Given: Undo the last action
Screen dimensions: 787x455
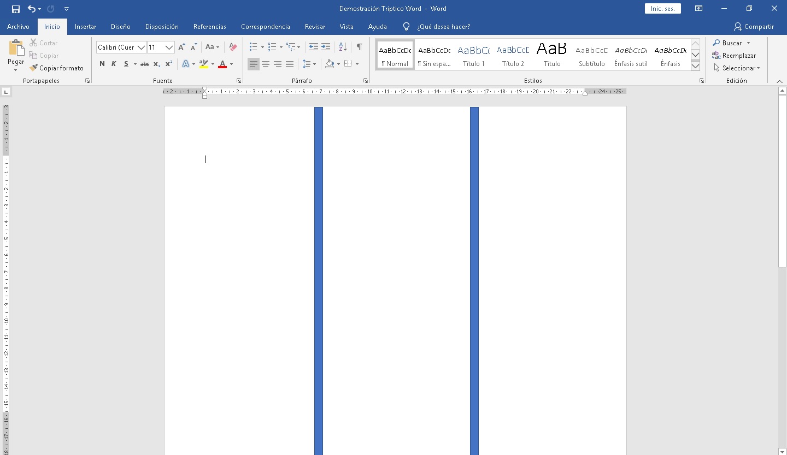Looking at the screenshot, I should pyautogui.click(x=32, y=9).
